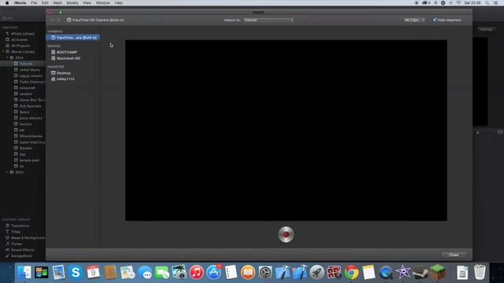Image resolution: width=504 pixels, height=283 pixels.
Task: Click the black camera preview area
Action: pos(286,130)
